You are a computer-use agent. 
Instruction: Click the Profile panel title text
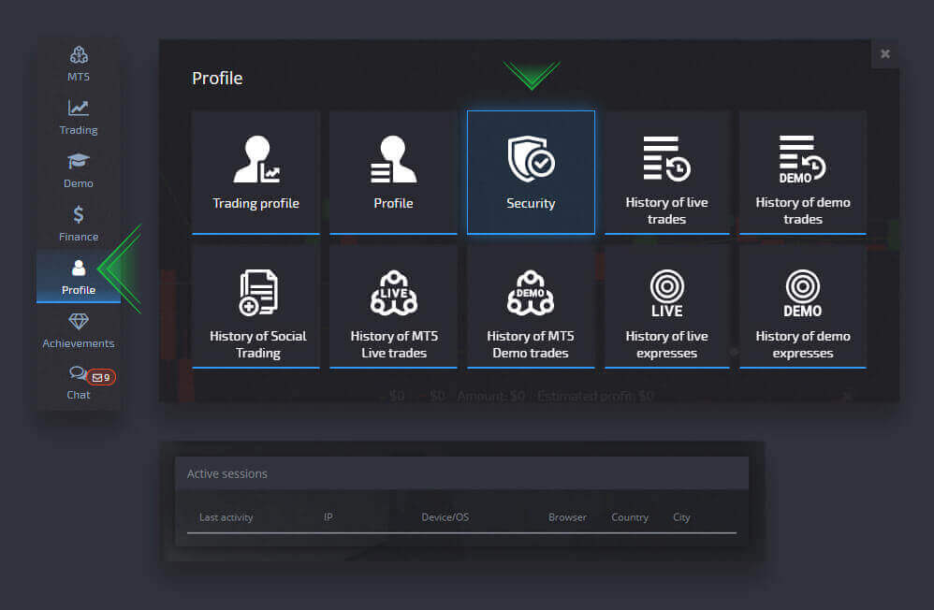tap(217, 78)
